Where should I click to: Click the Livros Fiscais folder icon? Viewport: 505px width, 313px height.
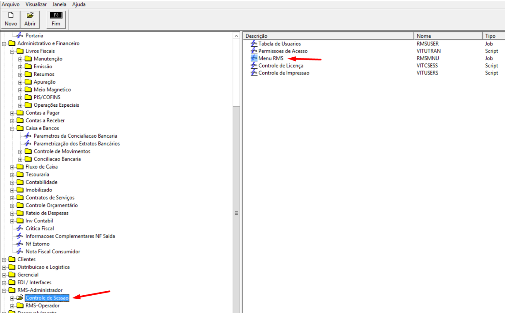20,51
